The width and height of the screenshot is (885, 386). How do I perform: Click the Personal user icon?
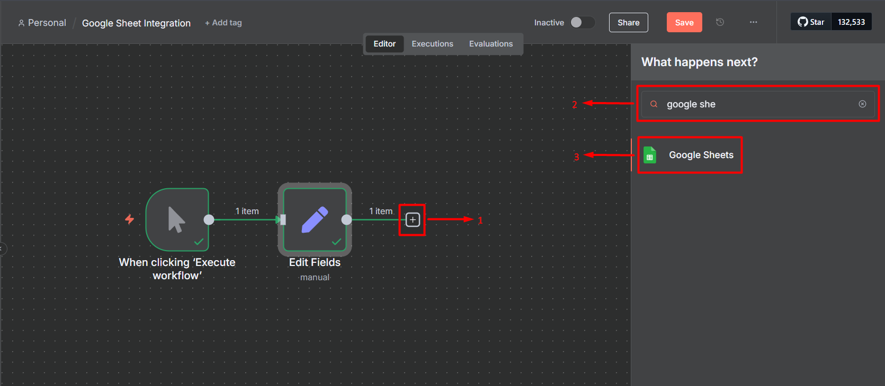point(21,23)
